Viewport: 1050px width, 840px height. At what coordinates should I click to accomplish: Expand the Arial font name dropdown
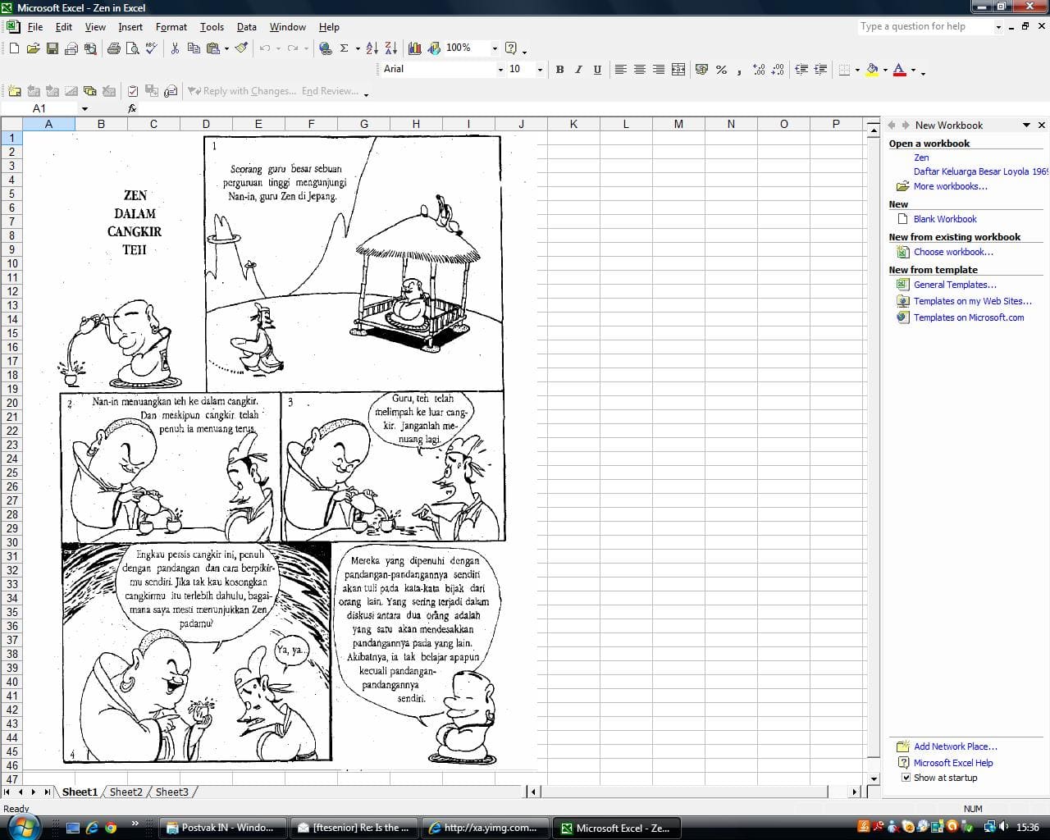(500, 70)
